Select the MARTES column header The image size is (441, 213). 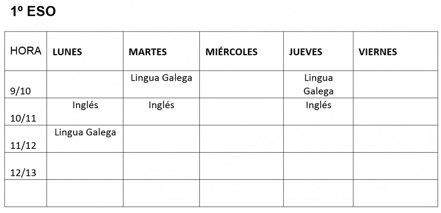click(148, 52)
